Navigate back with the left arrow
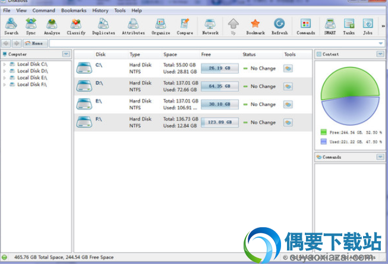Viewport: 388px width, 264px height. (6, 43)
